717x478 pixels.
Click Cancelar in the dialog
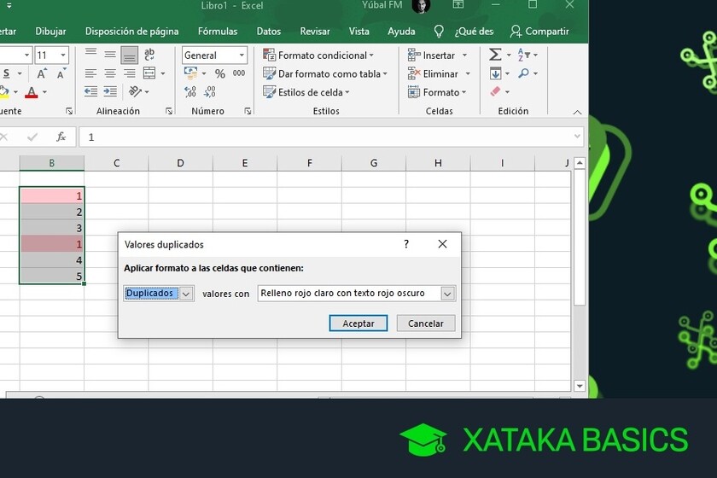tap(426, 324)
